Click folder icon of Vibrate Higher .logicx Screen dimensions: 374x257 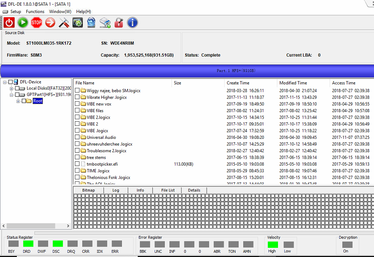83,97
